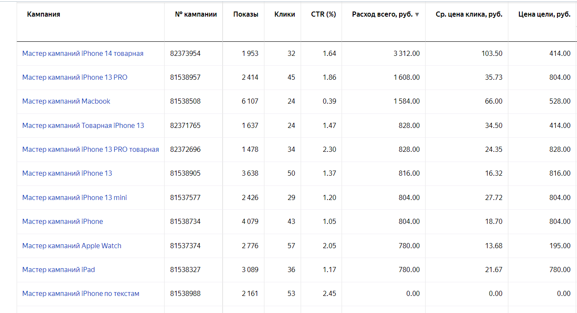
Task: Select campaign number 82371765
Action: tap(185, 125)
